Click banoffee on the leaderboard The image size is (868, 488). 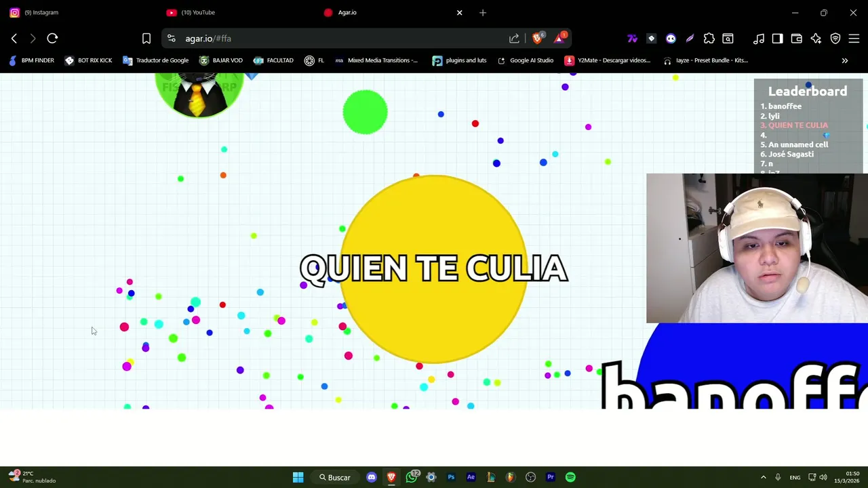click(785, 106)
